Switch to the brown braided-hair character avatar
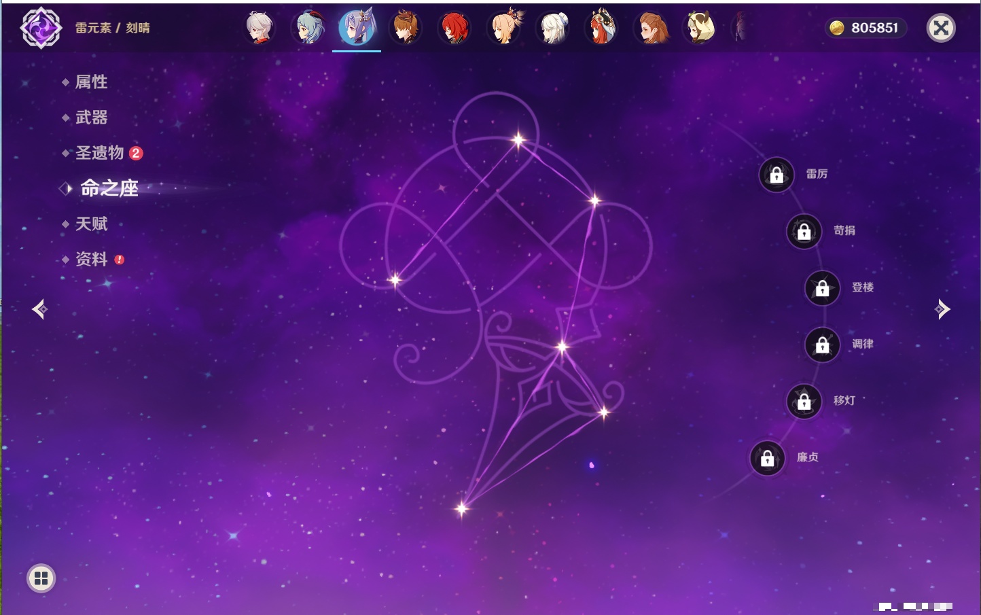Screen dimensions: 981x615 pyautogui.click(x=651, y=28)
